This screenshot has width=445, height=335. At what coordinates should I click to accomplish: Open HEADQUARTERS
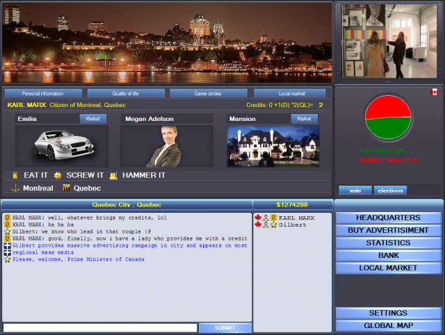pyautogui.click(x=388, y=218)
